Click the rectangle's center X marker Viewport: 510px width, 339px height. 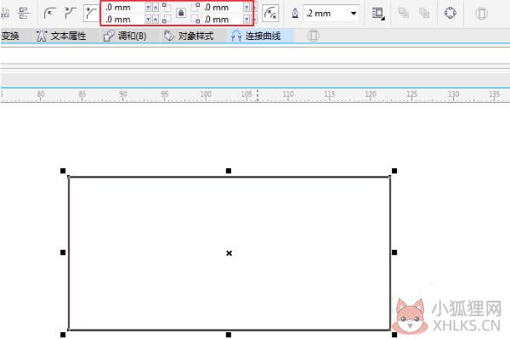point(229,253)
